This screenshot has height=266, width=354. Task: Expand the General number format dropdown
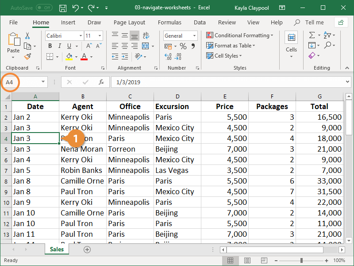tap(194, 36)
